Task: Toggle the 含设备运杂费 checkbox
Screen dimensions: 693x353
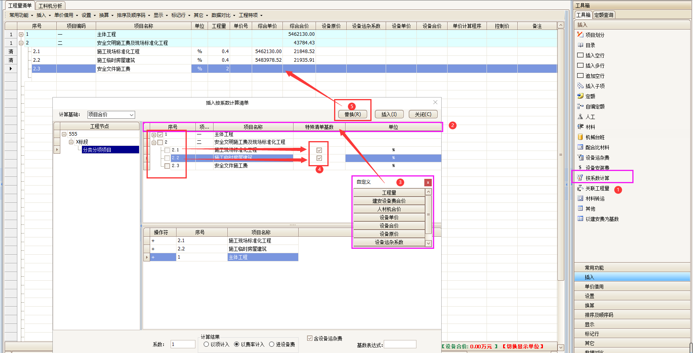Action: [310, 338]
